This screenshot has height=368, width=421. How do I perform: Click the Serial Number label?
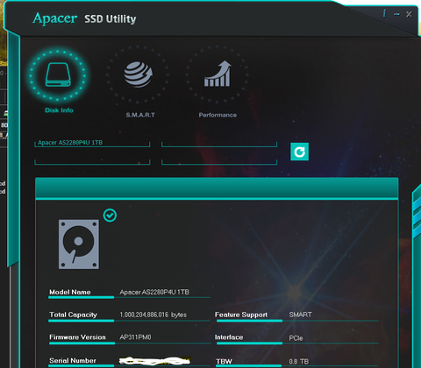73,361
